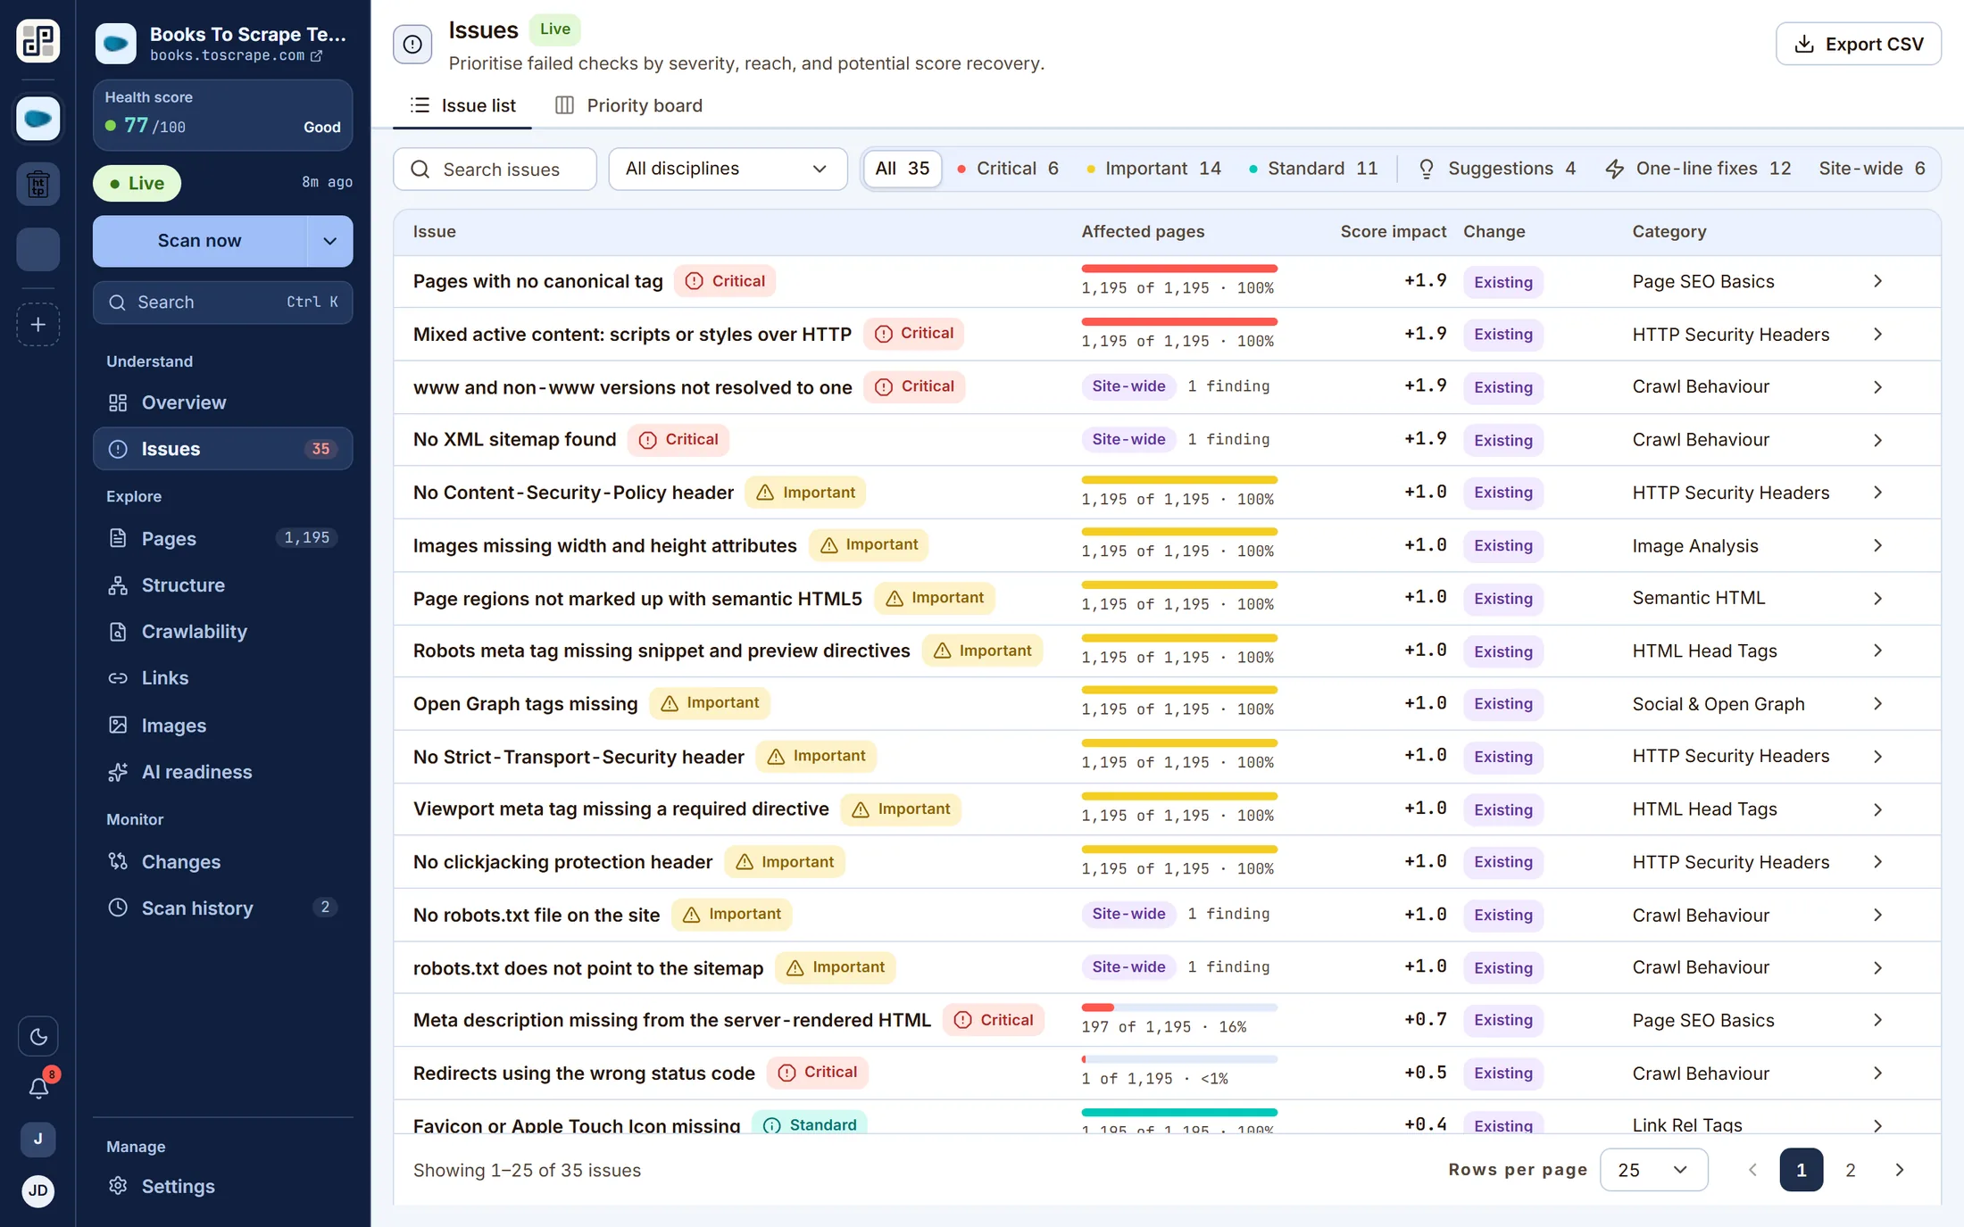Open the All disciplines dropdown
The width and height of the screenshot is (1964, 1227).
728,169
